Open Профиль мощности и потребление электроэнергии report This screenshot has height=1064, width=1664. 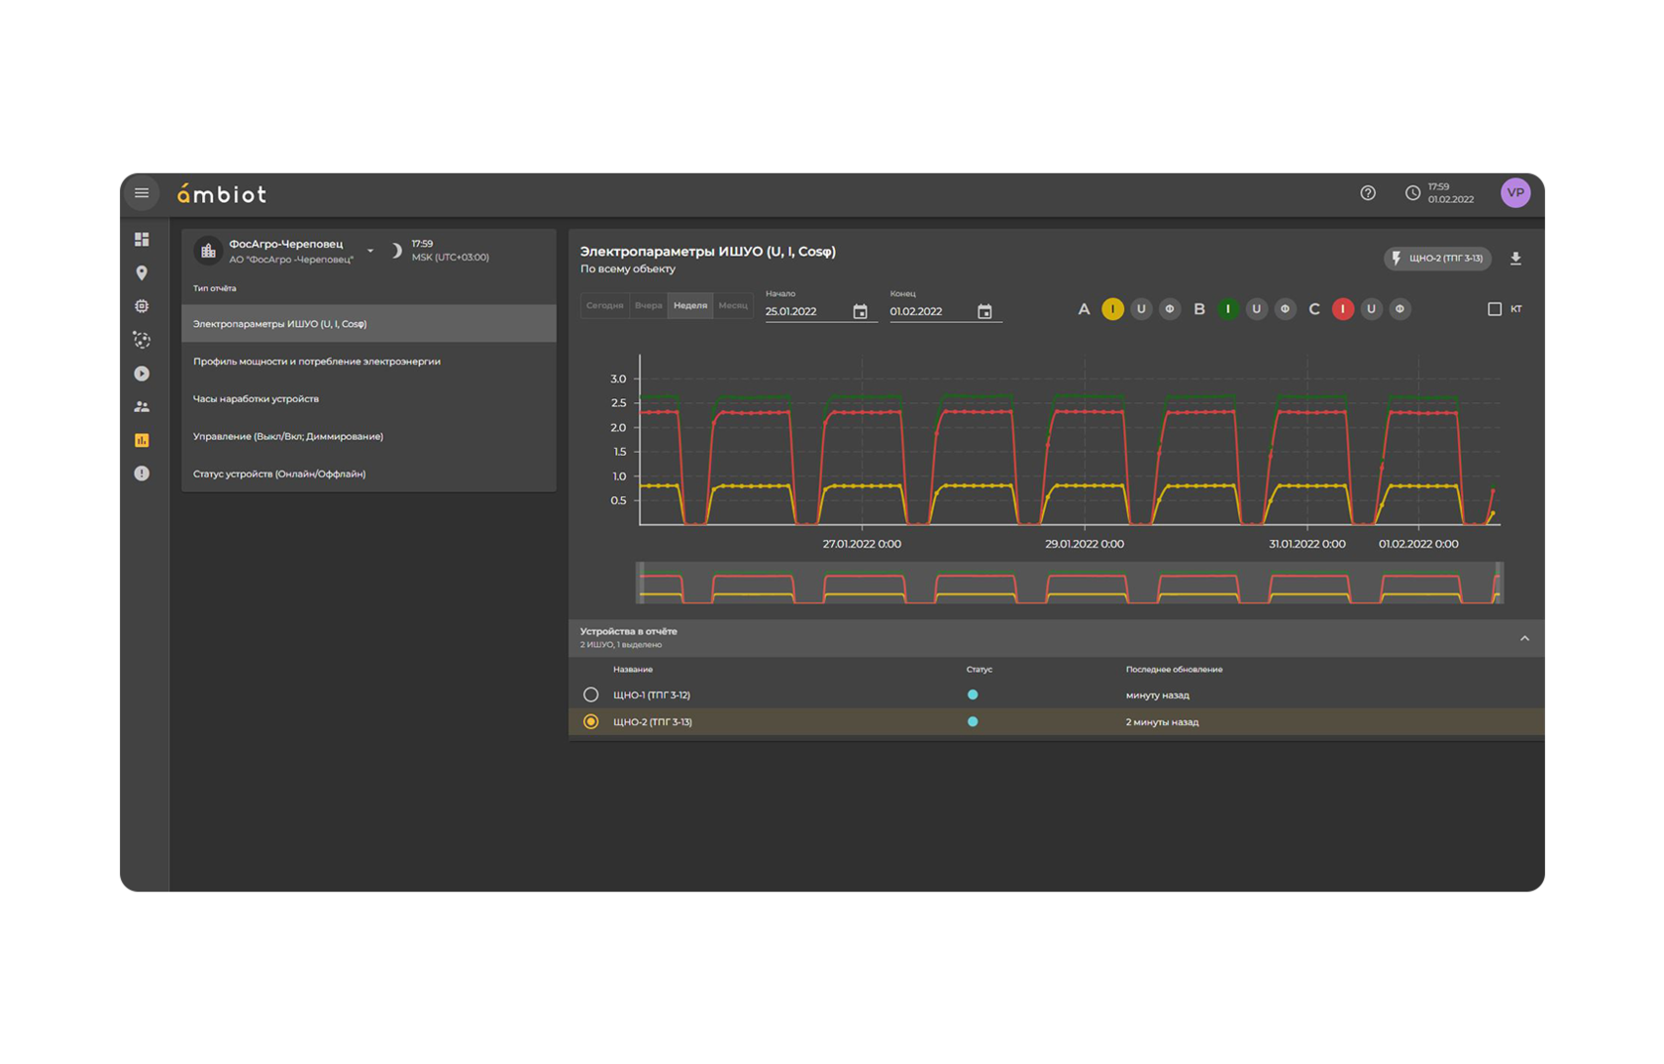(368, 362)
